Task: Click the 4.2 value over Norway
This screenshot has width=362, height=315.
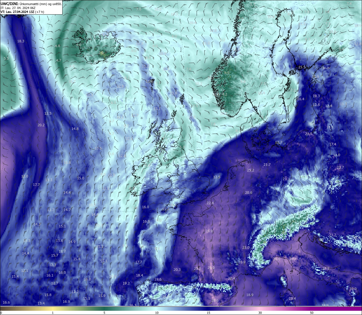Action: 225,94
